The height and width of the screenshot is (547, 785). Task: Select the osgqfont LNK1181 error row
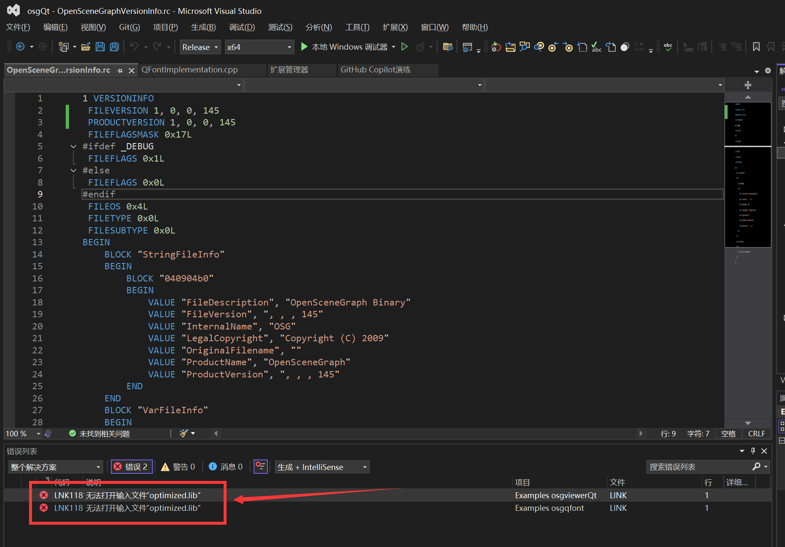pos(387,508)
